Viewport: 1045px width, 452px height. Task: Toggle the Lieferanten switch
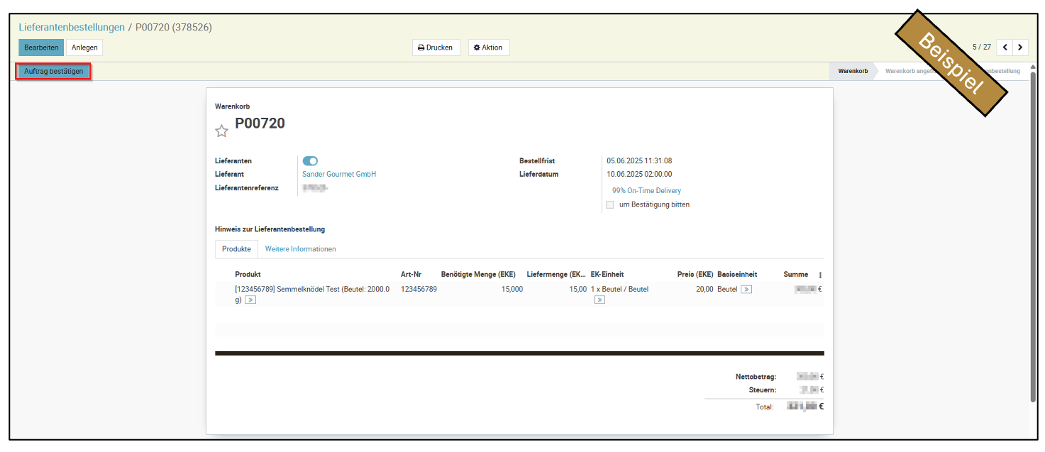click(310, 161)
